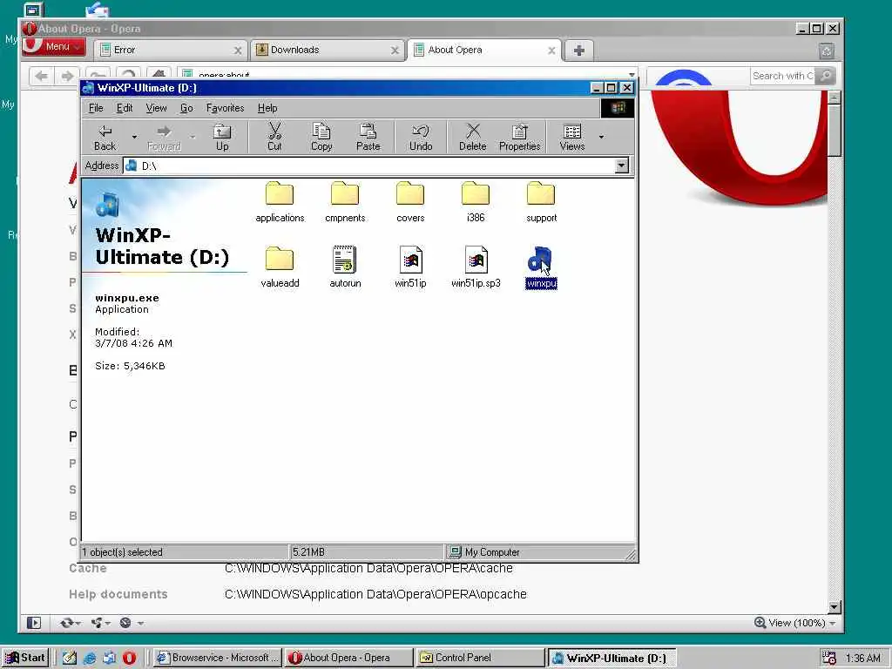Expand Opera's address field dropdown arrow
Viewport: 892px width, 669px height.
click(632, 75)
